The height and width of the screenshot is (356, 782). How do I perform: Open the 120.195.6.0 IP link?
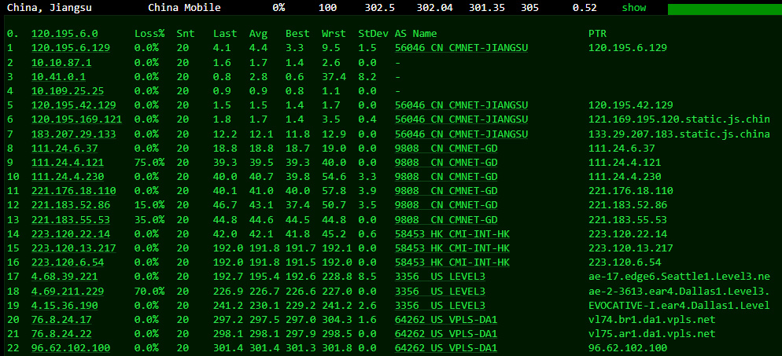[65, 34]
